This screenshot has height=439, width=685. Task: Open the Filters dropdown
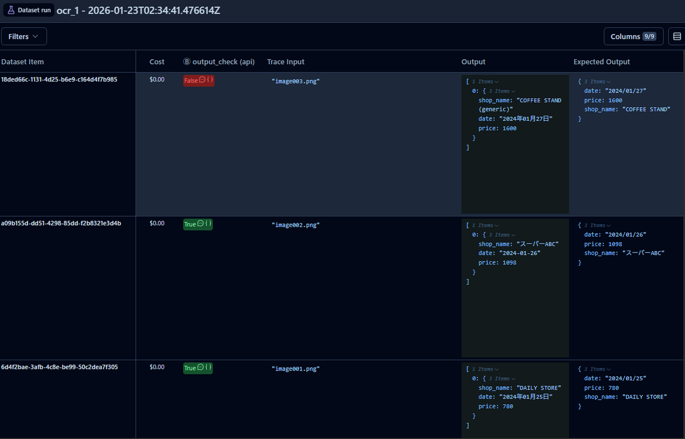[x=24, y=36]
